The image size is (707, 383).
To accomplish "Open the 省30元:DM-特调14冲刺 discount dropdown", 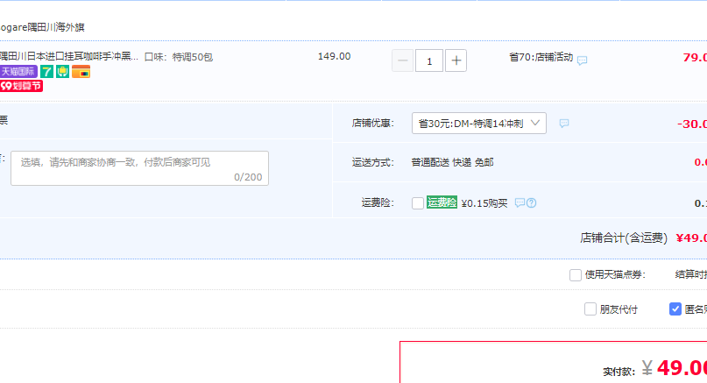I will 479,124.
